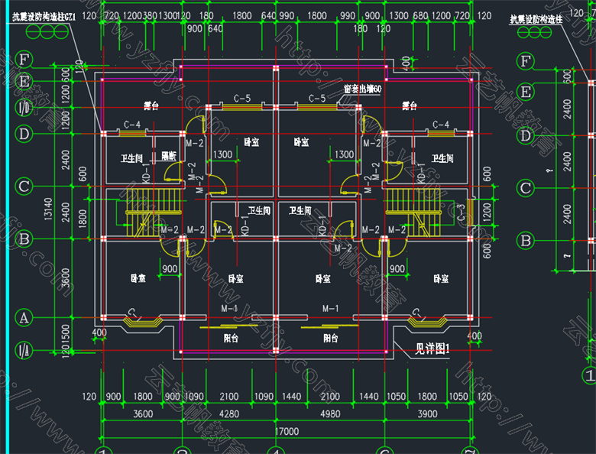Click the 阳台 label above 见详图1 side

click(x=330, y=338)
